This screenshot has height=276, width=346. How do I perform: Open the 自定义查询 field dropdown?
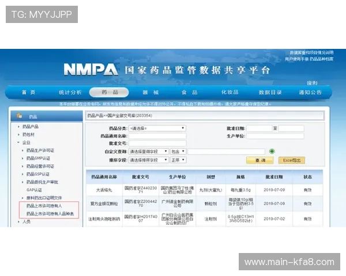pyautogui.click(x=149, y=151)
